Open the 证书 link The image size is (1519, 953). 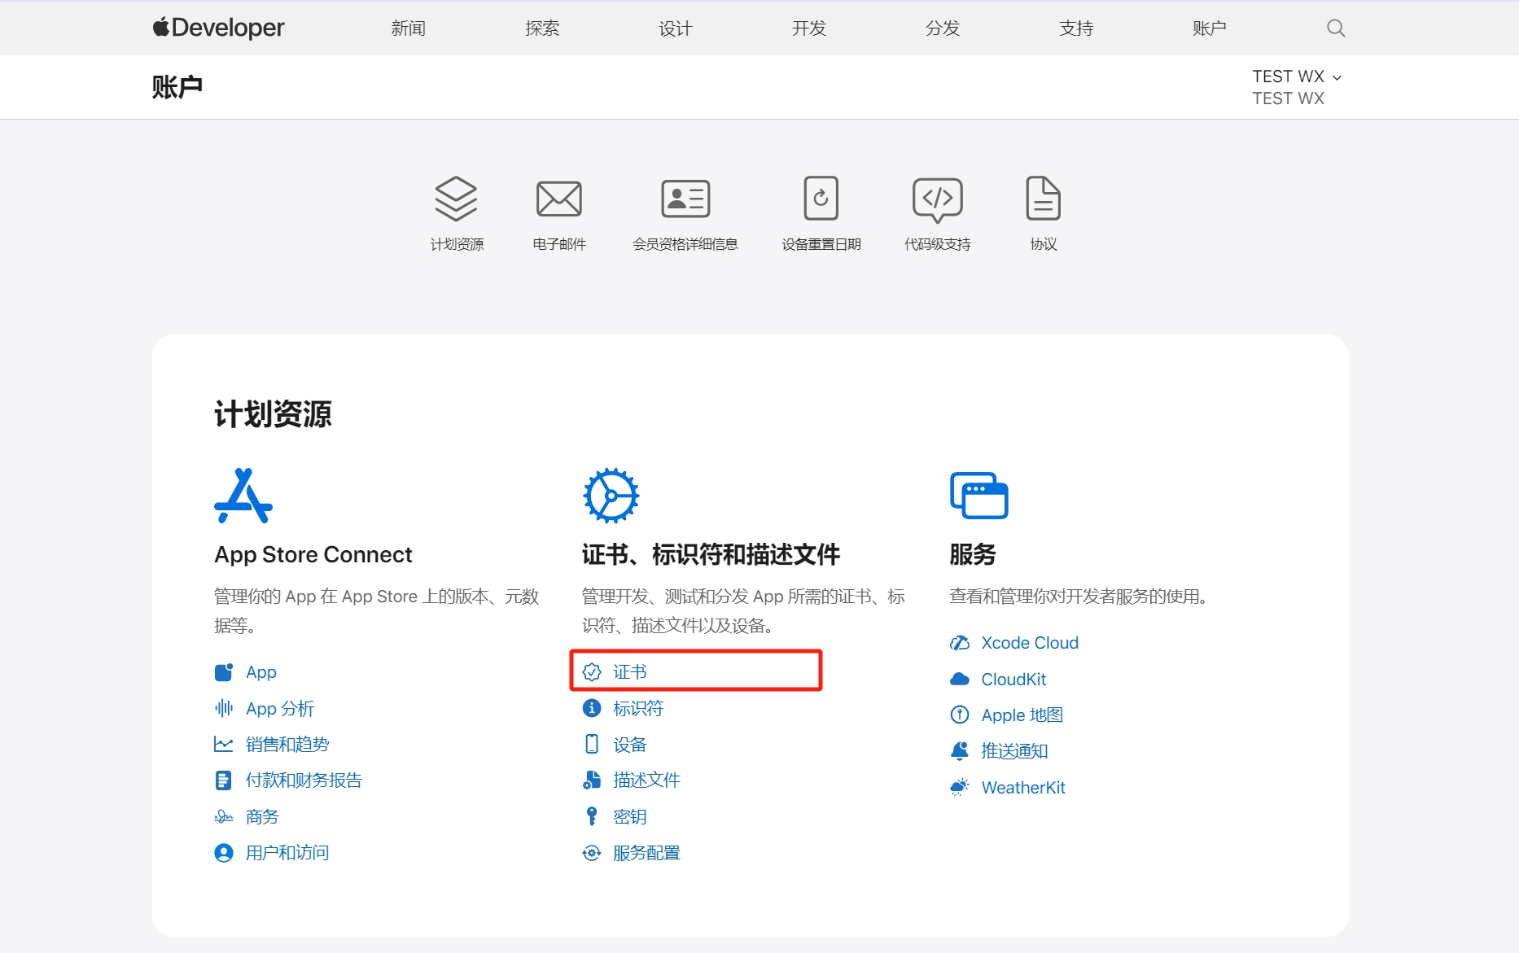pos(630,672)
